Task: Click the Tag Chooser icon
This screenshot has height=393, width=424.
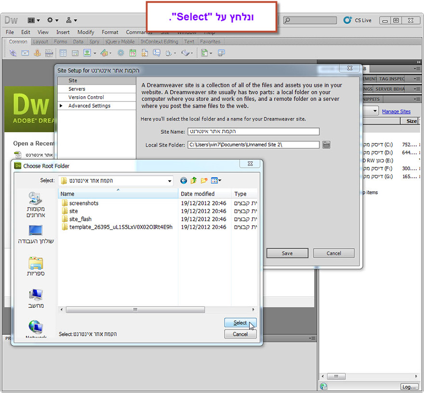Action: pyautogui.click(x=221, y=53)
